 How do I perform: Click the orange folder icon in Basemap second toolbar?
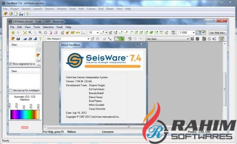[x=13, y=39]
